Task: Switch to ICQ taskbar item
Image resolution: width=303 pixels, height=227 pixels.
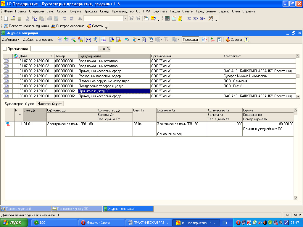Action: pyautogui.click(x=54, y=223)
